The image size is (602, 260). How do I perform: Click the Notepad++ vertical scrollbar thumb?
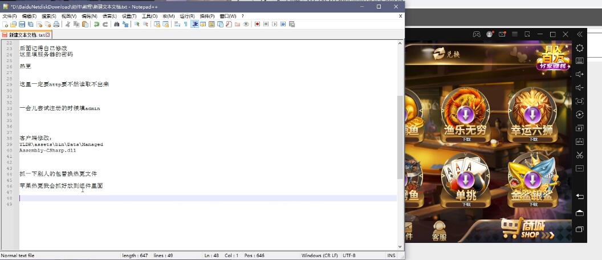(400, 137)
